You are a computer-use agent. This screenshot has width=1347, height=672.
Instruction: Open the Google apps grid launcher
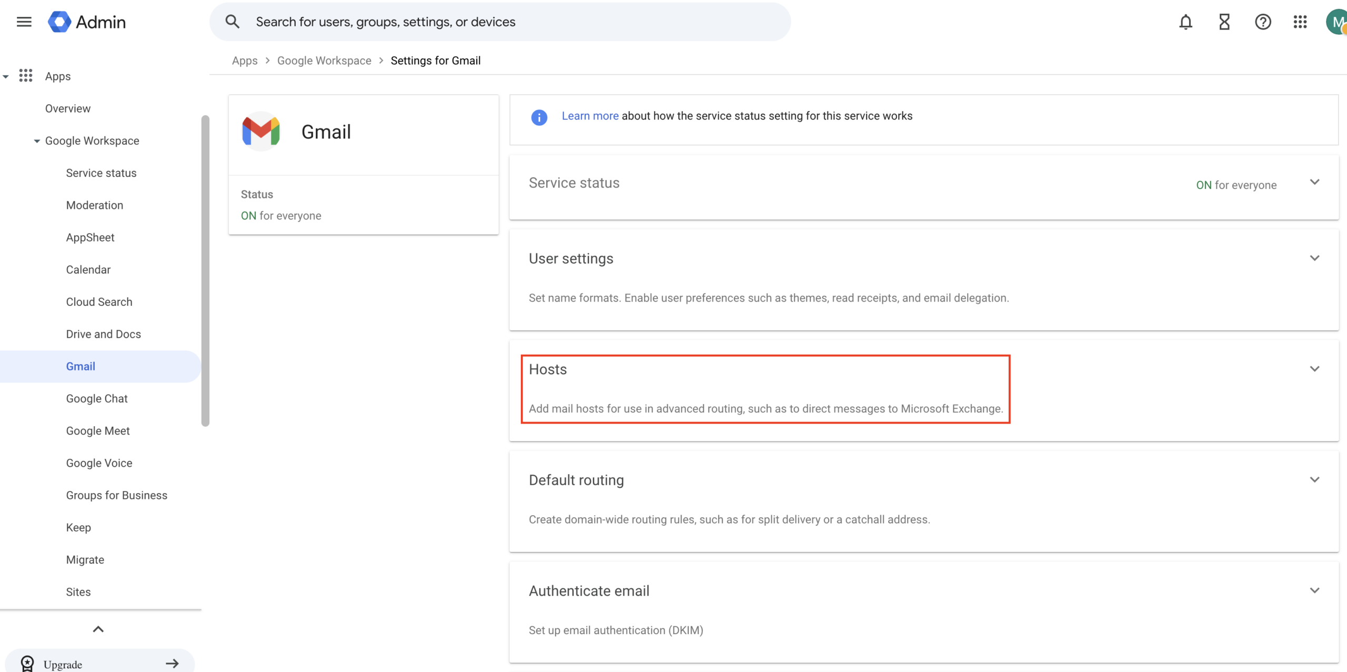tap(1300, 22)
